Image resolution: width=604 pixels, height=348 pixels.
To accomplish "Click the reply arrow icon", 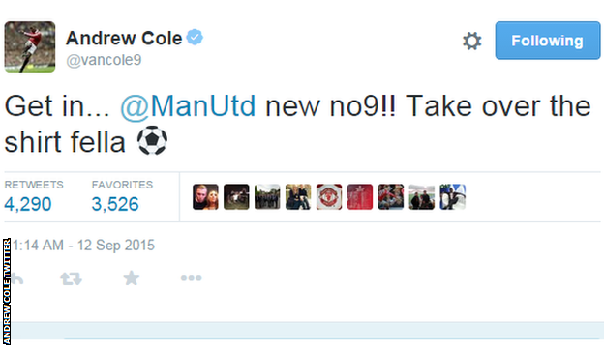I will tap(17, 278).
